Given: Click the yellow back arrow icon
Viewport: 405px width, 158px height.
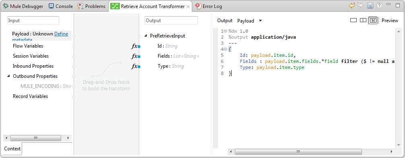Looking at the screenshot, I should [352, 5].
